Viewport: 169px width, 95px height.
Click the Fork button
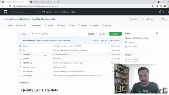[164, 19]
